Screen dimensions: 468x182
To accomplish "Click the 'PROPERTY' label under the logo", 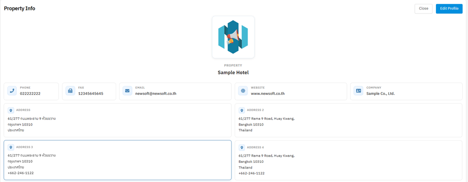I will 233,65.
